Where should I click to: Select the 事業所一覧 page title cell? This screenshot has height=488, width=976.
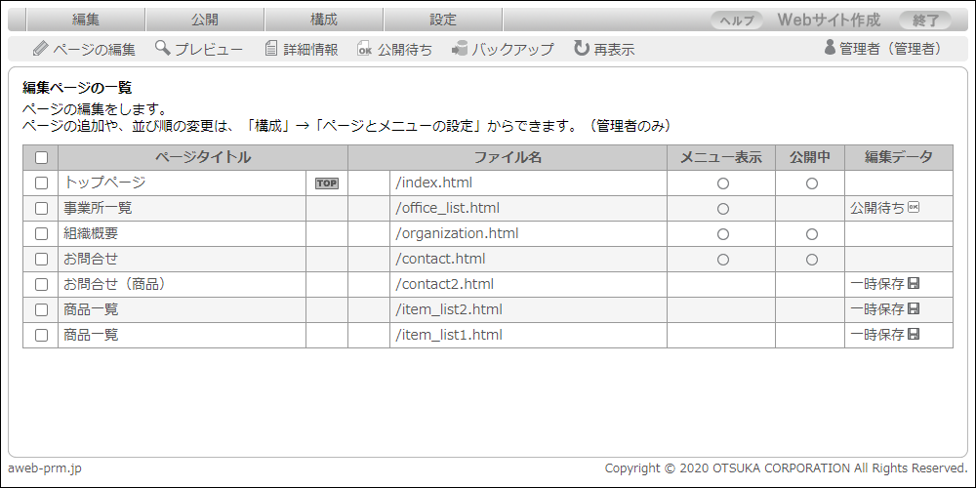98,208
